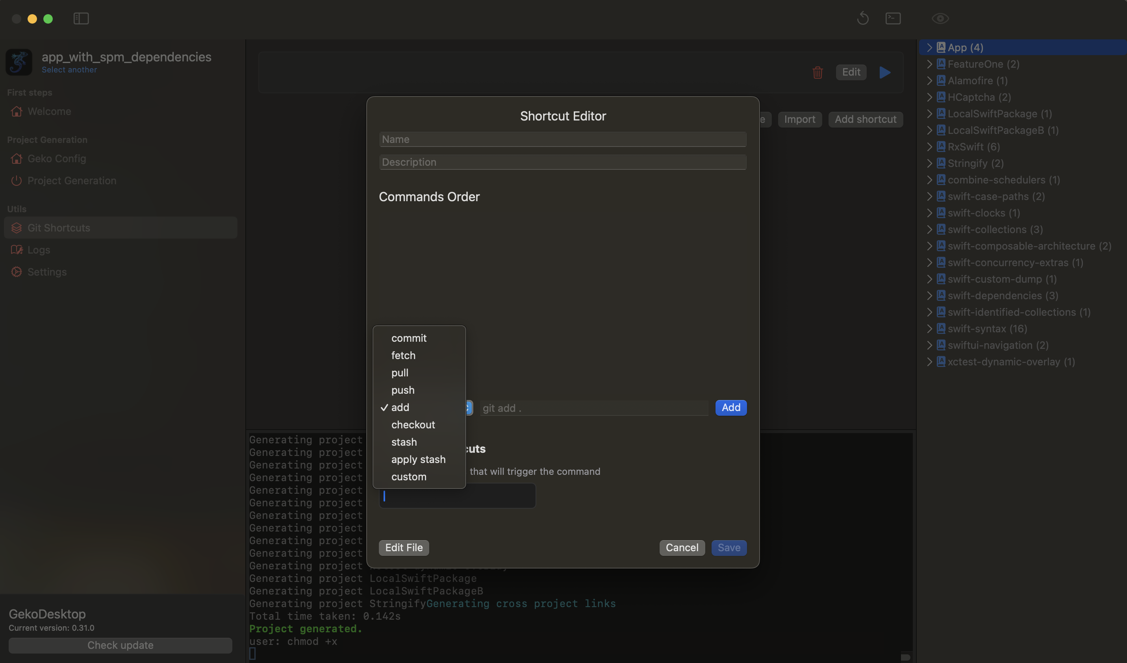Click the reload arrow icon in toolbar
1127x663 pixels.
tap(863, 19)
